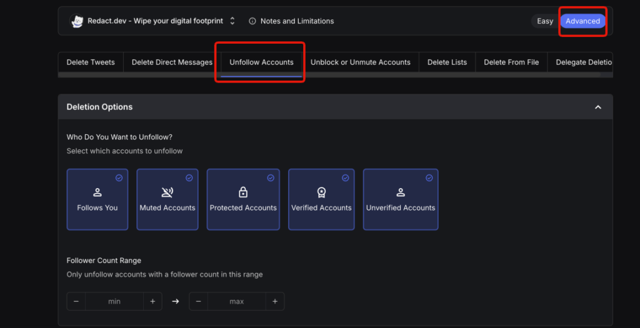Focus the max follower count field

(x=237, y=302)
